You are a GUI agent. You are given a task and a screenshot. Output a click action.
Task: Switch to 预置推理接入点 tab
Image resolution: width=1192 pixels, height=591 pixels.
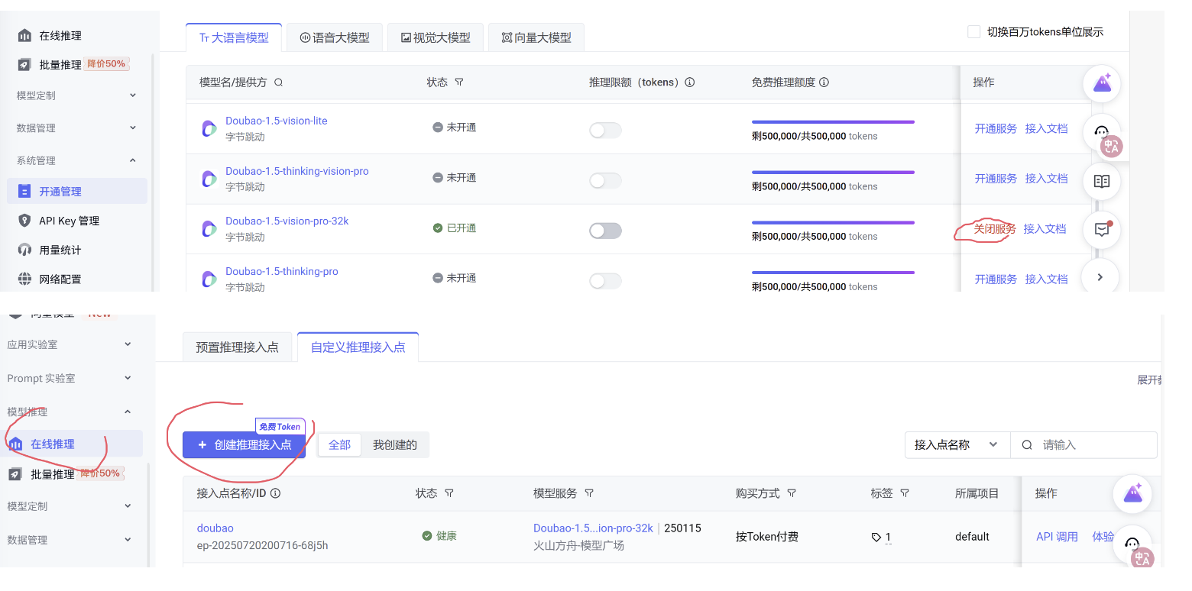(x=237, y=347)
